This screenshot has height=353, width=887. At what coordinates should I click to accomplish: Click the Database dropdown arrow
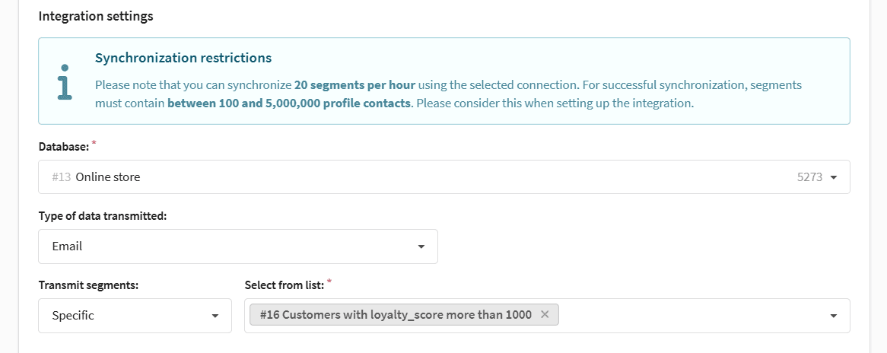(833, 177)
